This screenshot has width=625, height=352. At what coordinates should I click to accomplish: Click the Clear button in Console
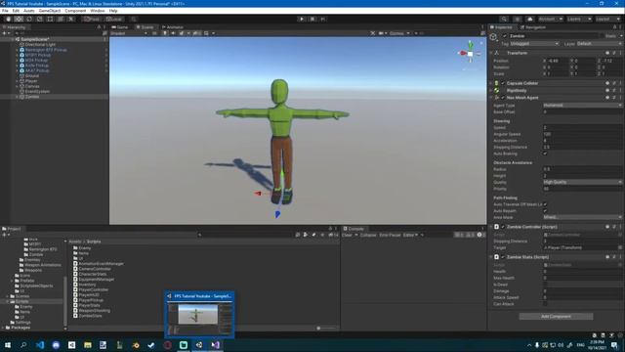tap(347, 235)
